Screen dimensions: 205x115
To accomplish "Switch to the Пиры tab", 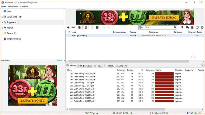I will pyautogui.click(x=98, y=66).
